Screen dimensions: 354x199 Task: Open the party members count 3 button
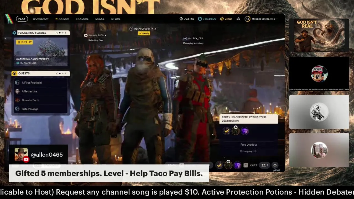(x=265, y=165)
